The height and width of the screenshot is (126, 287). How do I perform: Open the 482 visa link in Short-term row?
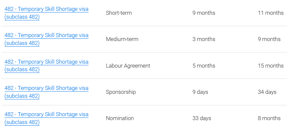[x=46, y=13]
